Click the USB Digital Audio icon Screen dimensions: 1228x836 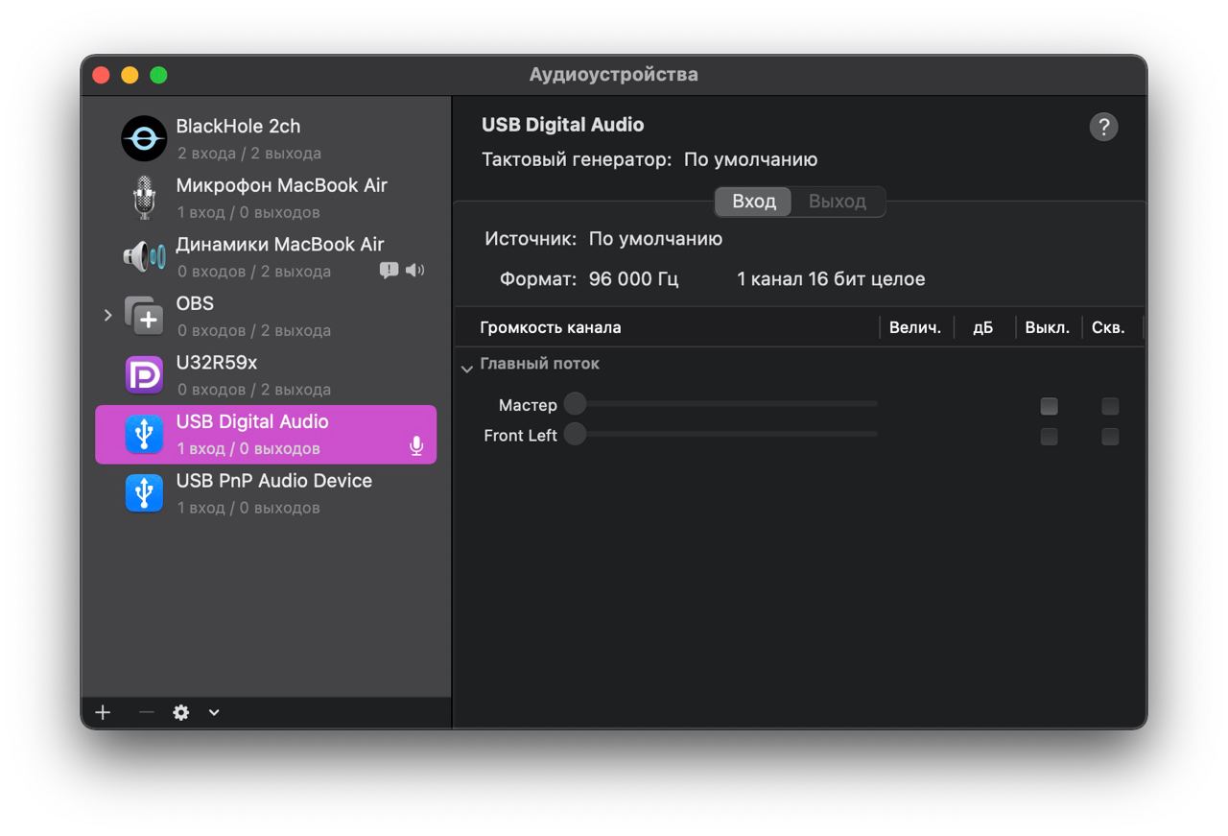tap(144, 435)
